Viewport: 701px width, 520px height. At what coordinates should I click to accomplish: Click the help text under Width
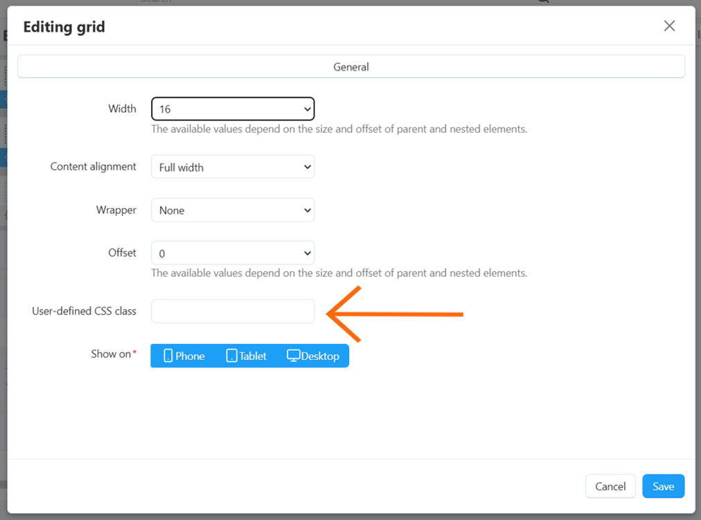coord(339,129)
